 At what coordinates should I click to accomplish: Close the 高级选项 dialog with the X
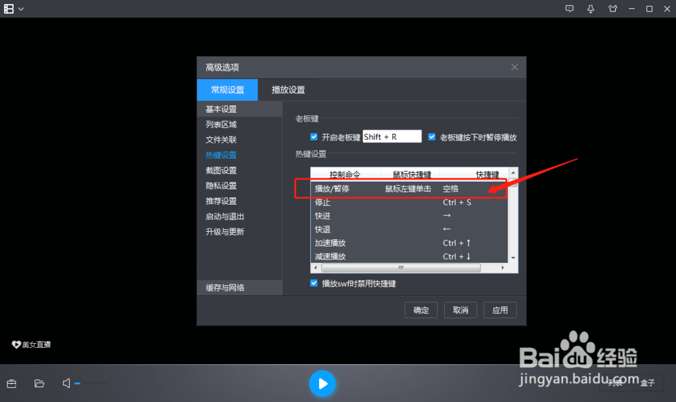point(514,67)
